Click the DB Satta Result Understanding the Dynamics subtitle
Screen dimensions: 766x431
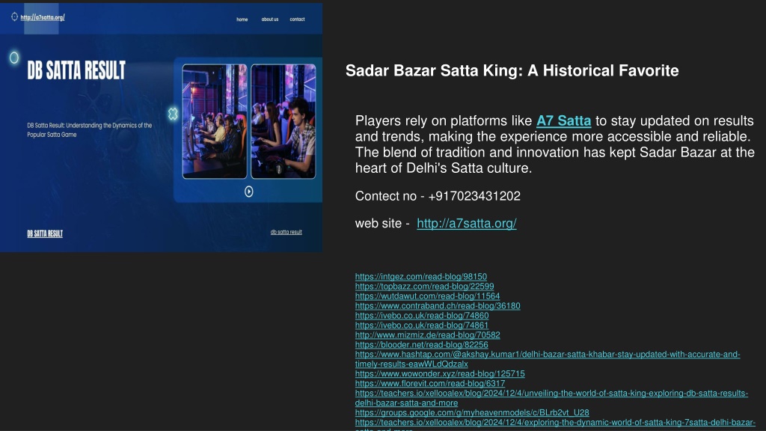(x=90, y=130)
